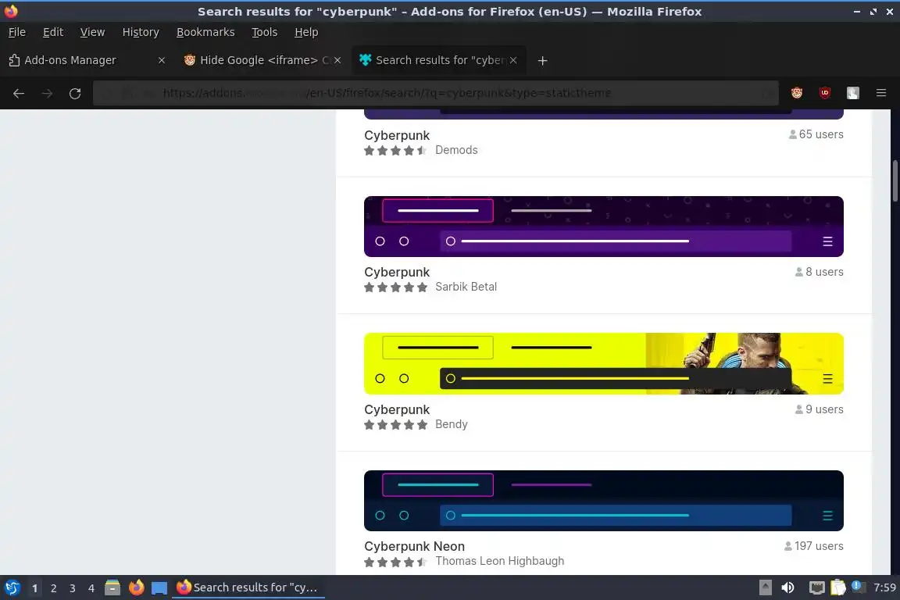900x600 pixels.
Task: Open the Cyberpunk theme by Bendy
Action: click(397, 409)
